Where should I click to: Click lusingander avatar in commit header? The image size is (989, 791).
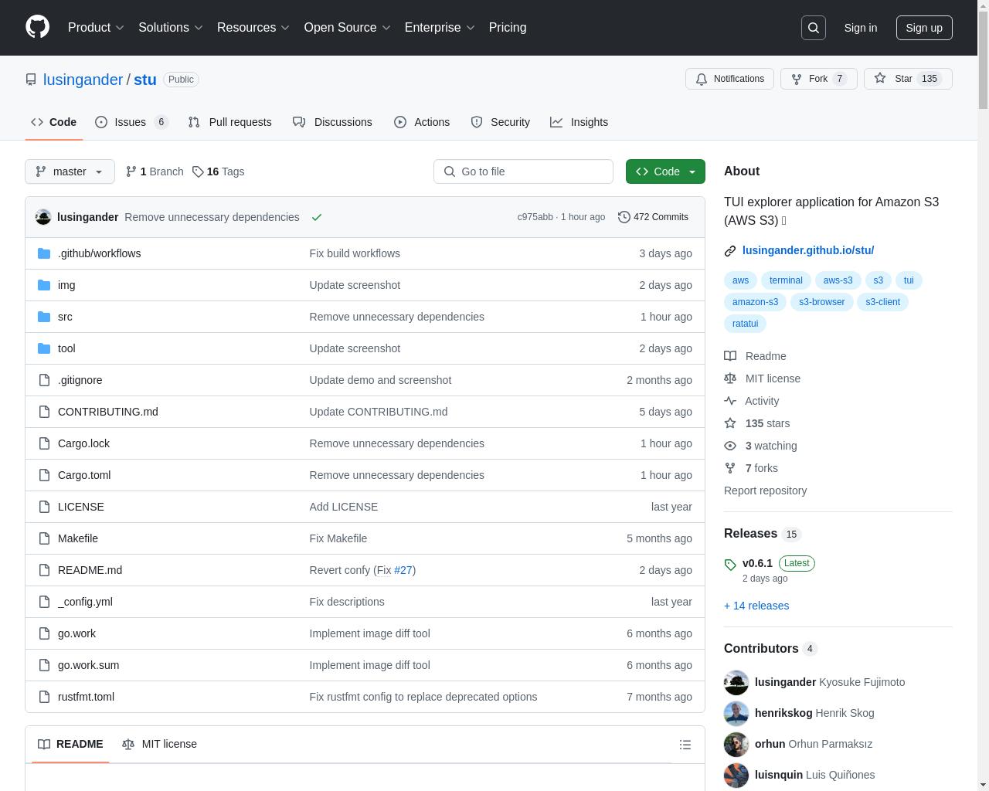click(x=43, y=217)
